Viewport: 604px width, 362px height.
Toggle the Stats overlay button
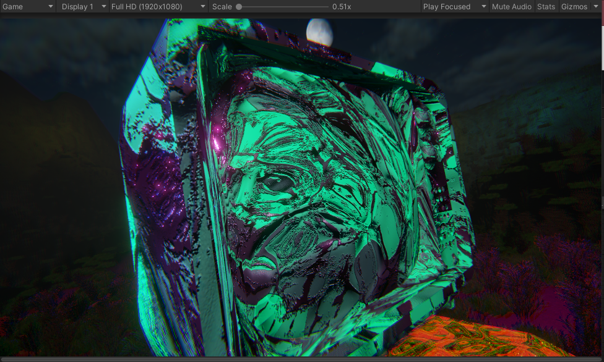[546, 7]
